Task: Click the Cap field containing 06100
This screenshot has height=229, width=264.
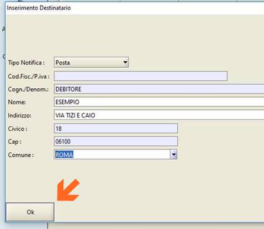Action: (x=116, y=141)
